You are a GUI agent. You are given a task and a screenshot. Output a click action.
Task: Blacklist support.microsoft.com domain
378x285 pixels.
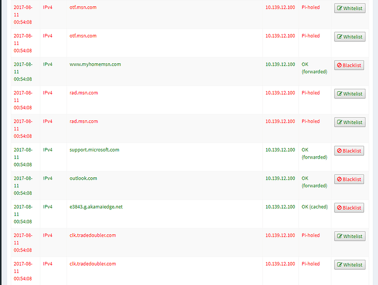[x=349, y=151]
